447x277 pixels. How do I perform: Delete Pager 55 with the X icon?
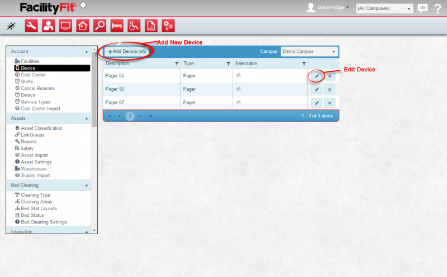pyautogui.click(x=330, y=76)
